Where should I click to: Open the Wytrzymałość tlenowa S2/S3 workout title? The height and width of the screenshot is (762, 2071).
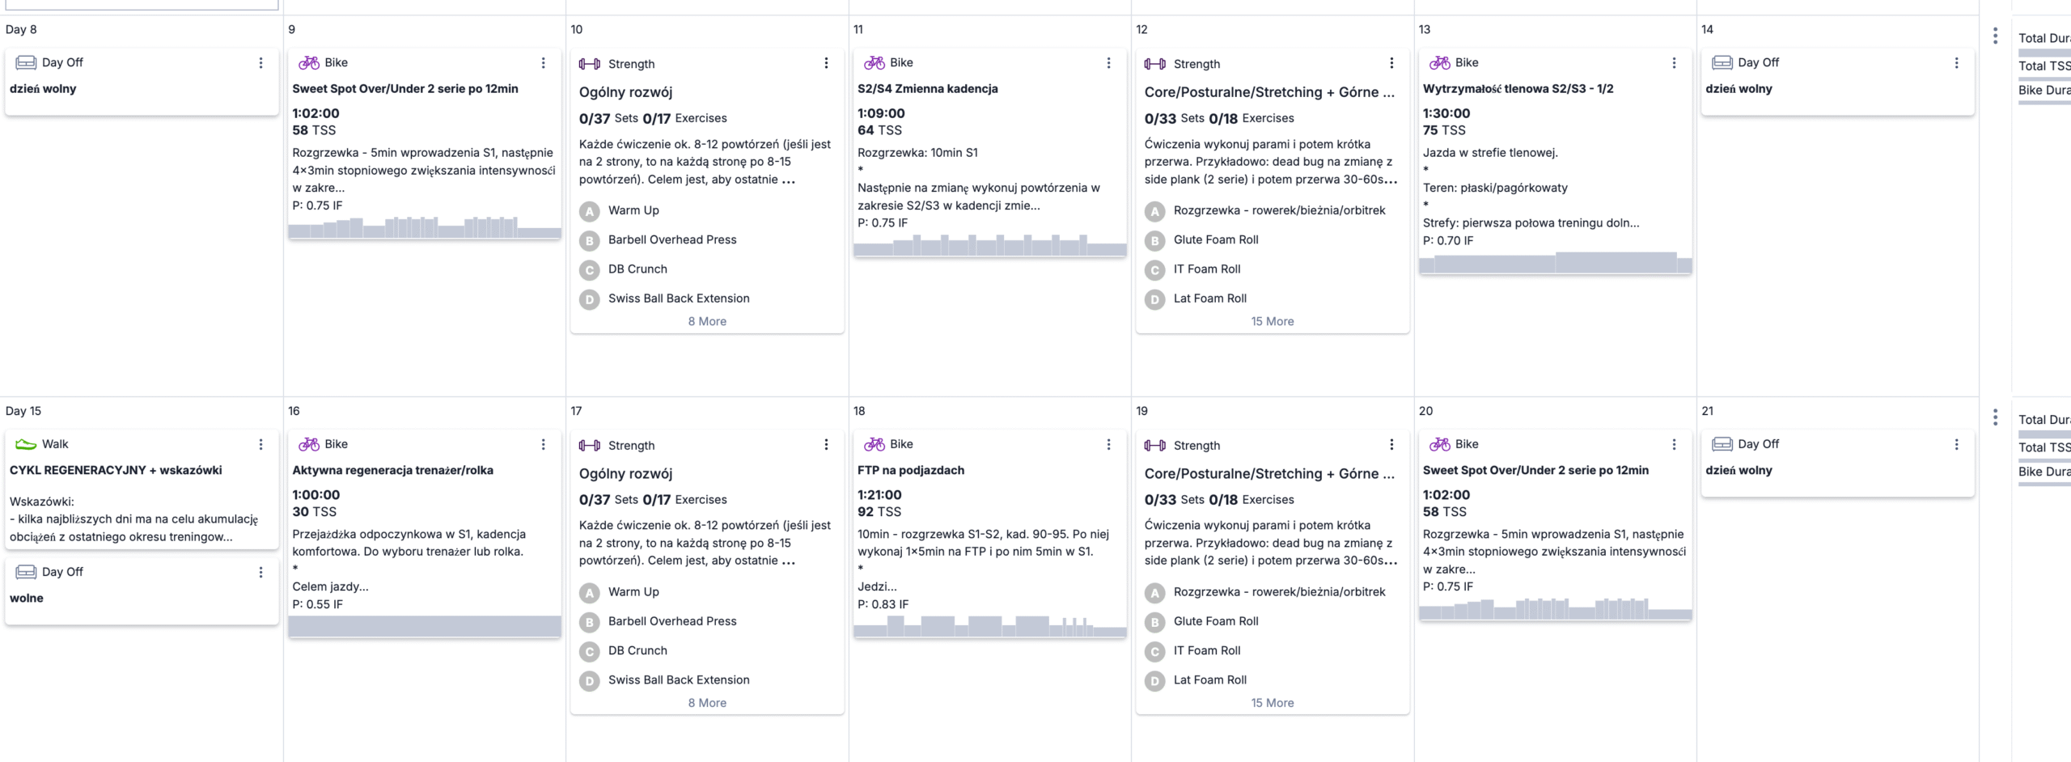click(1518, 89)
